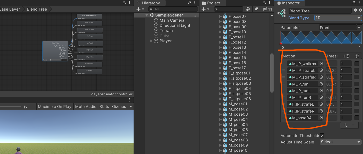
Task: Enable mirror for F_IP_strafeR motion
Action: pos(357,111)
